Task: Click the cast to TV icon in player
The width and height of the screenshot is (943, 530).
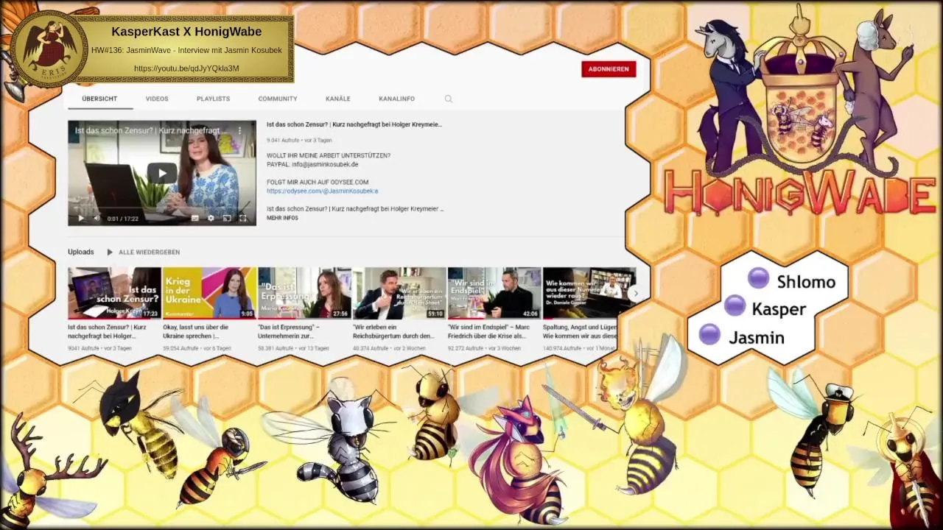Action: [227, 218]
